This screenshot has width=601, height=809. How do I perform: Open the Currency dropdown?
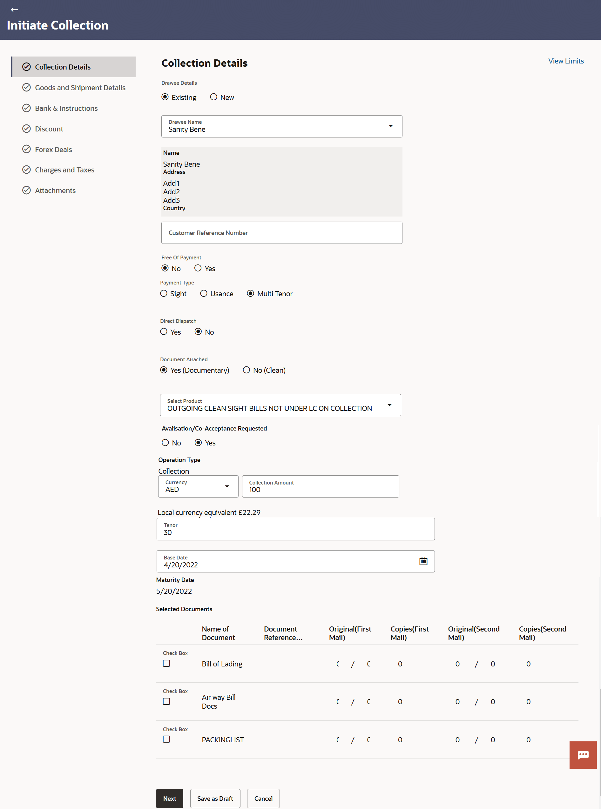pos(227,486)
